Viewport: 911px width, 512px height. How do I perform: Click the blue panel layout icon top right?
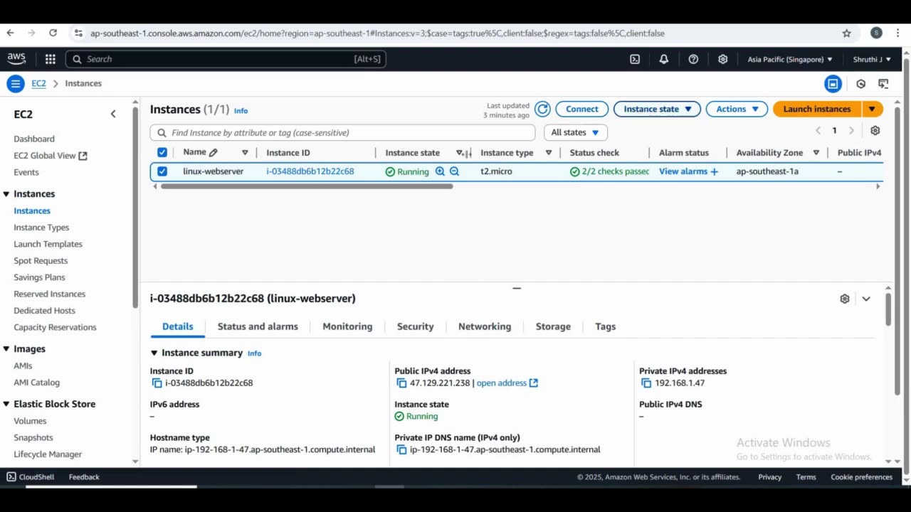click(833, 84)
